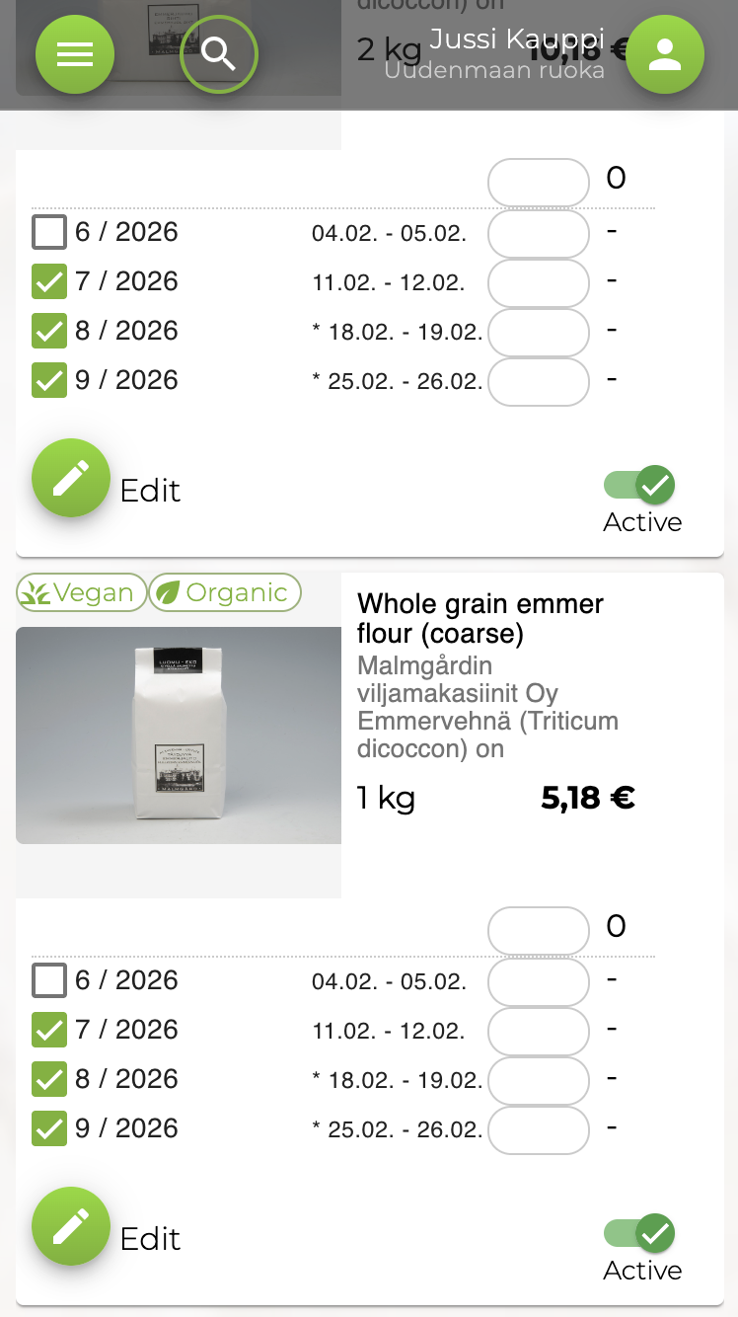Click the Edit pencil for the 2 kg product

point(70,479)
